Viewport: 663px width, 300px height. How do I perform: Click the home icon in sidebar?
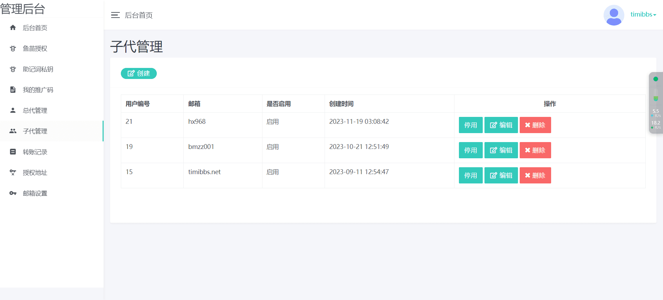click(13, 28)
